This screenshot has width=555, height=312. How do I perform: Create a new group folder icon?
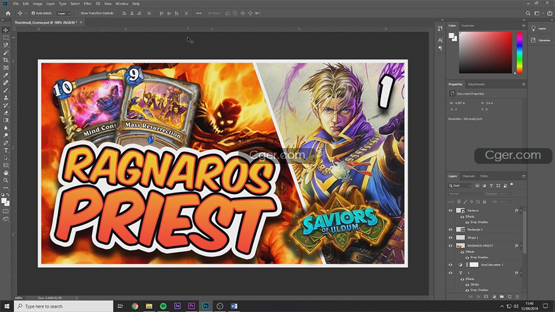point(502,297)
